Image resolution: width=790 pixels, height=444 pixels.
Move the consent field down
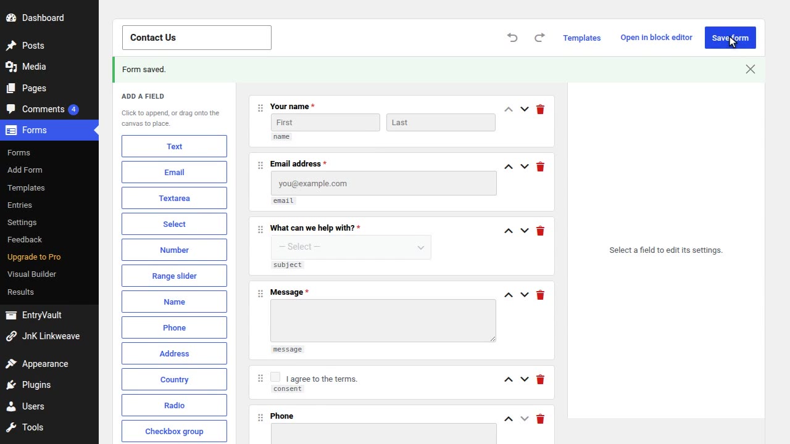coord(525,379)
